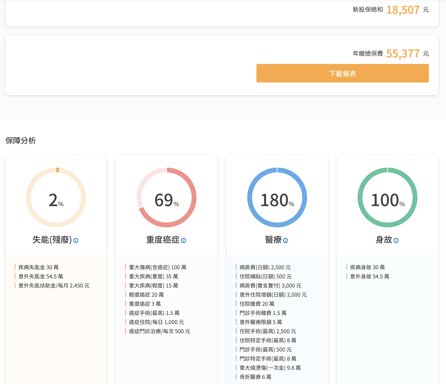The height and width of the screenshot is (384, 446).
Task: Select the 保障分析 section heading
Action: pyautogui.click(x=21, y=140)
